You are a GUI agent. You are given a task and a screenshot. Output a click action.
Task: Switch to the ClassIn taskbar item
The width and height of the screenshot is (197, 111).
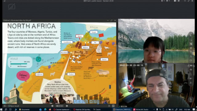tap(97, 109)
